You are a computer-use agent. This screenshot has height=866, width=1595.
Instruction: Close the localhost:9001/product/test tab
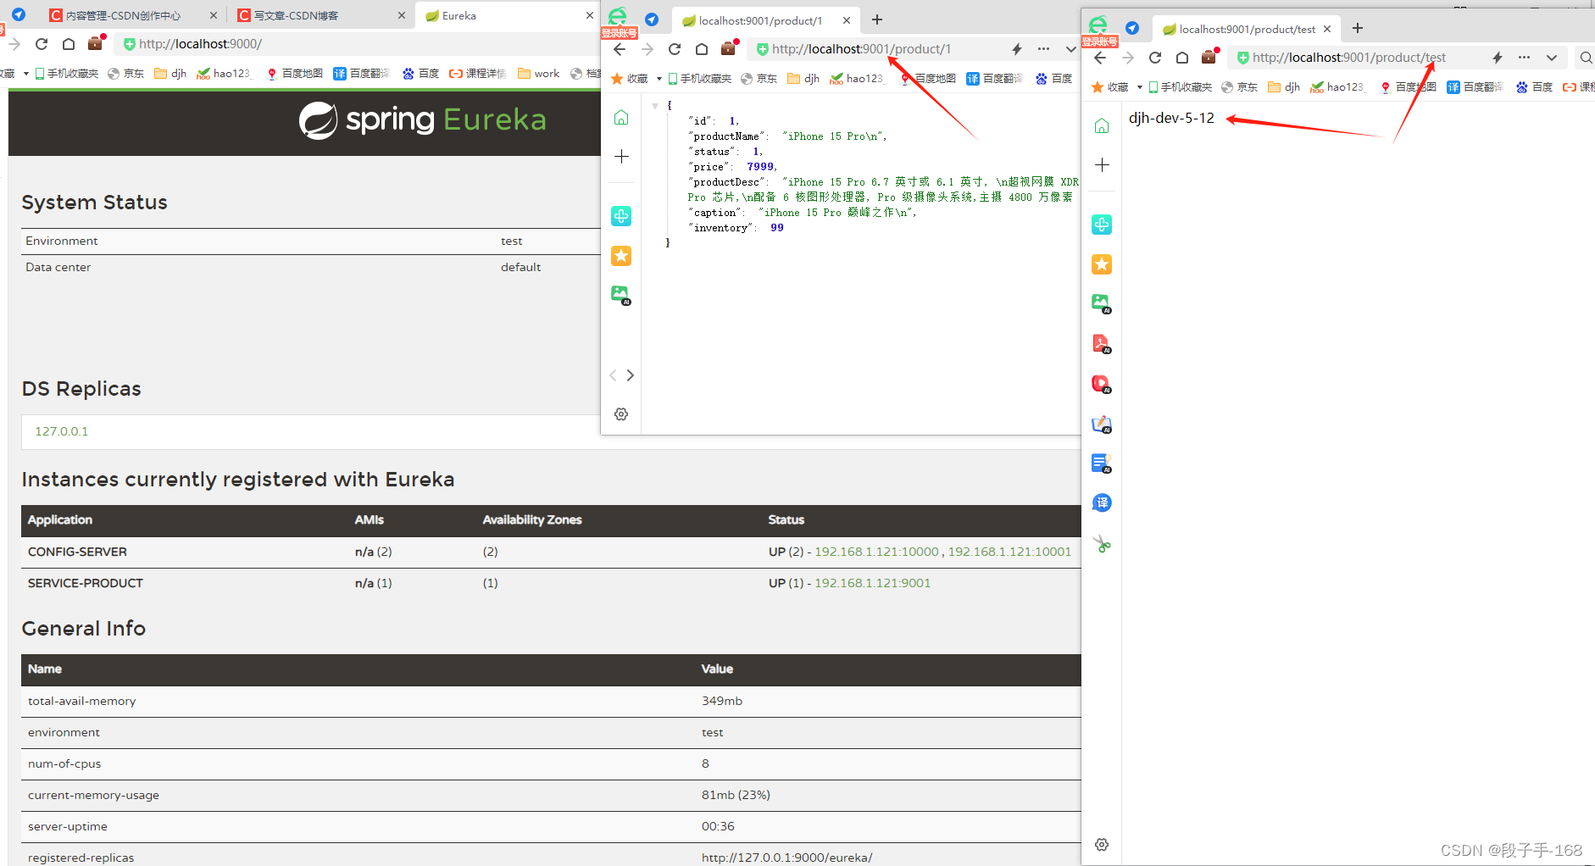click(1327, 29)
